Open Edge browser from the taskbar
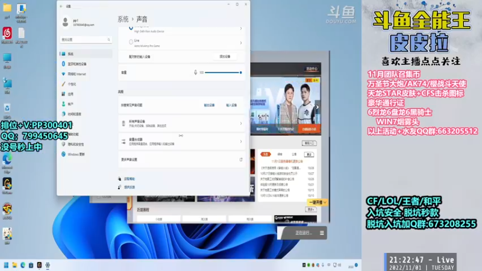482x271 pixels. point(23,265)
